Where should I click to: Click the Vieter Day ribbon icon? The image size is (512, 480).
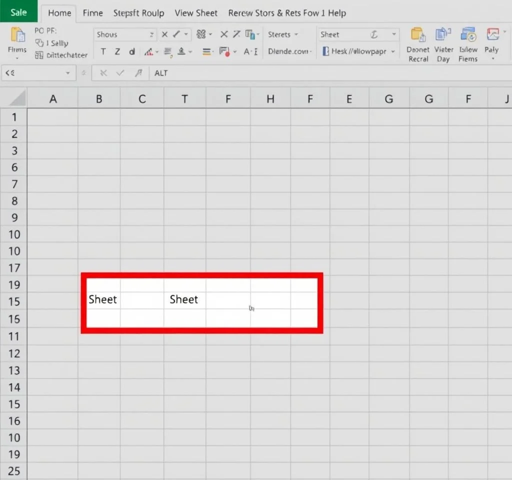click(443, 35)
